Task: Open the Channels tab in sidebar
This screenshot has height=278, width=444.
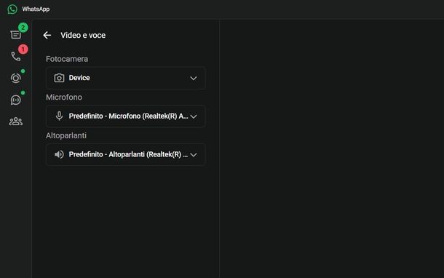Action: pyautogui.click(x=15, y=100)
